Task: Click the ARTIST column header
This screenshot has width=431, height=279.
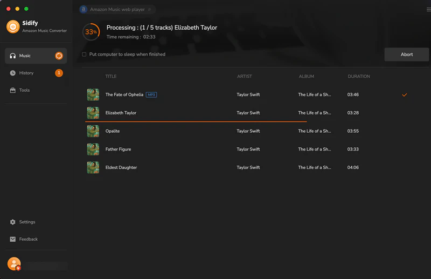Action: (x=245, y=76)
